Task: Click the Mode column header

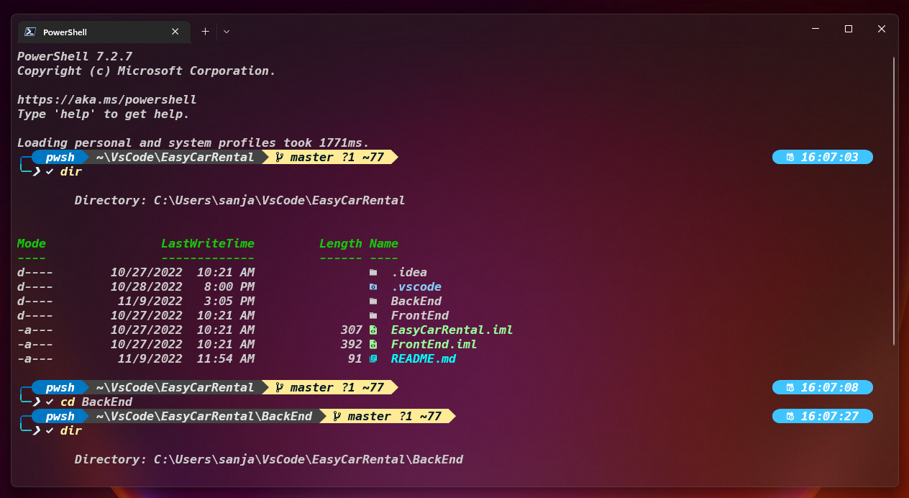Action: click(x=32, y=243)
